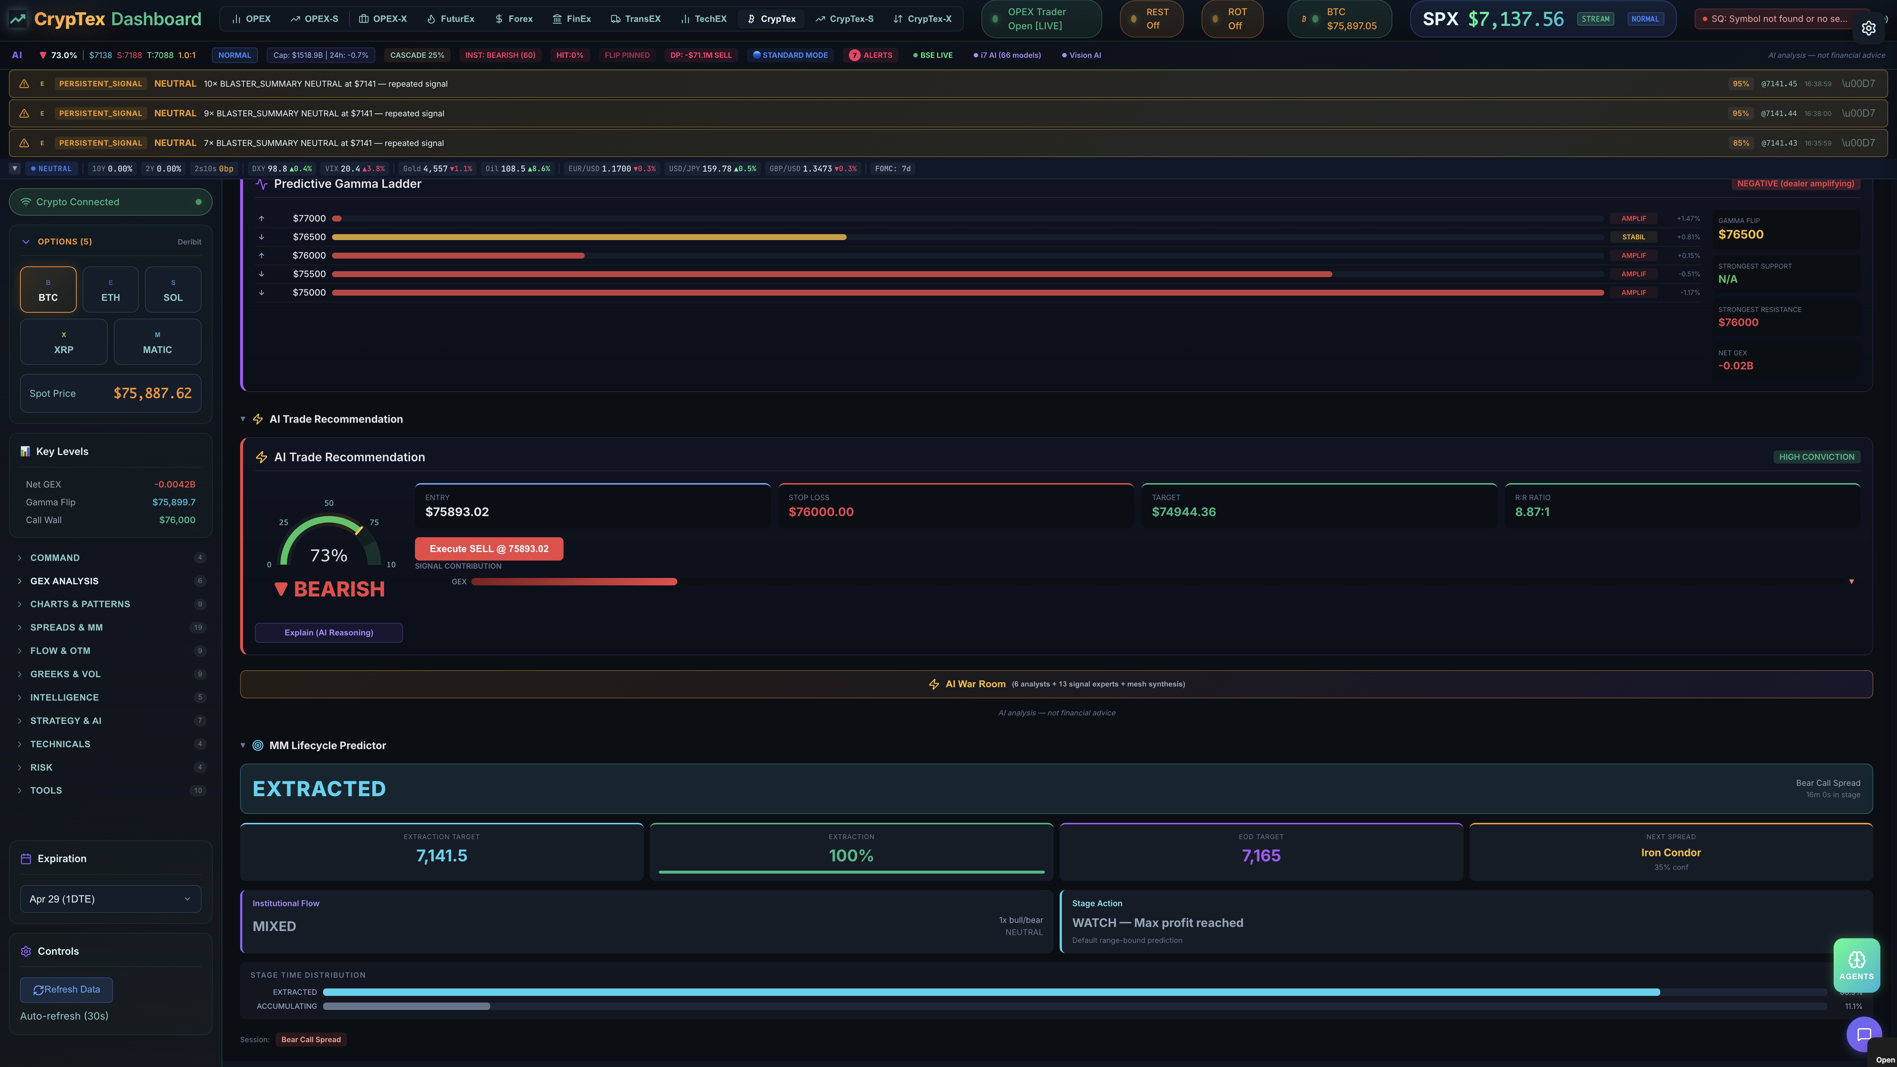Screen dimensions: 1897x1067
Task: Click the Expiration calendar icon
Action: point(26,859)
